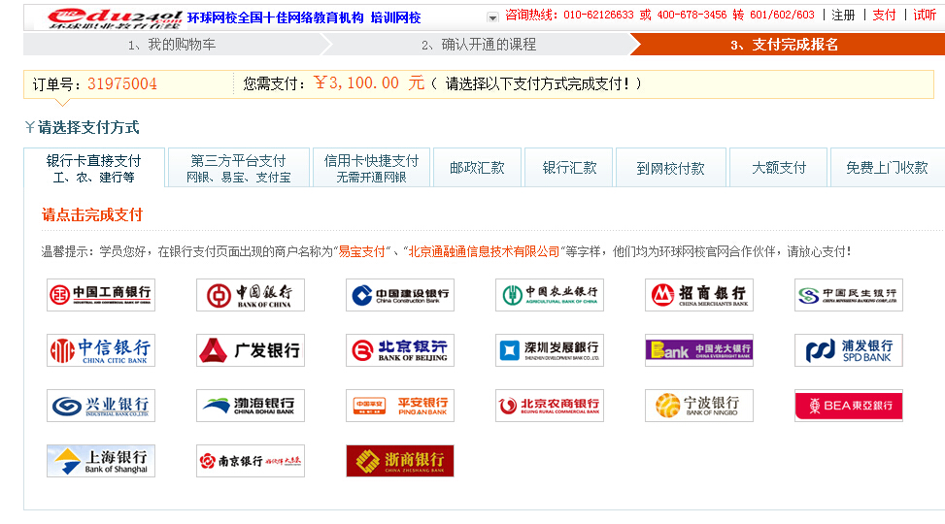The image size is (945, 524).
Task: Pick the China Everbright Bank logo
Action: (x=698, y=350)
